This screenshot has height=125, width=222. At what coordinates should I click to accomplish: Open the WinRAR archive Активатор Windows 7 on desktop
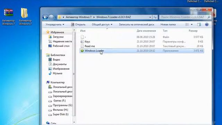coord(8,17)
